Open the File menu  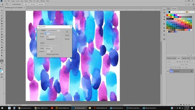[5, 1]
